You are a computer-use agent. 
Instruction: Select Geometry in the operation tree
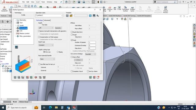click(x=23, y=20)
